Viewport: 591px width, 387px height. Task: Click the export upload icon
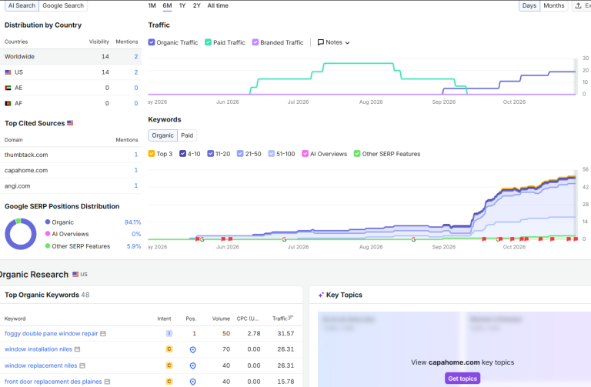coord(578,5)
